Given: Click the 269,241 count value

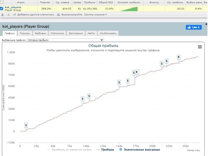Looking at the screenshot, I should pyautogui.click(x=46, y=9).
